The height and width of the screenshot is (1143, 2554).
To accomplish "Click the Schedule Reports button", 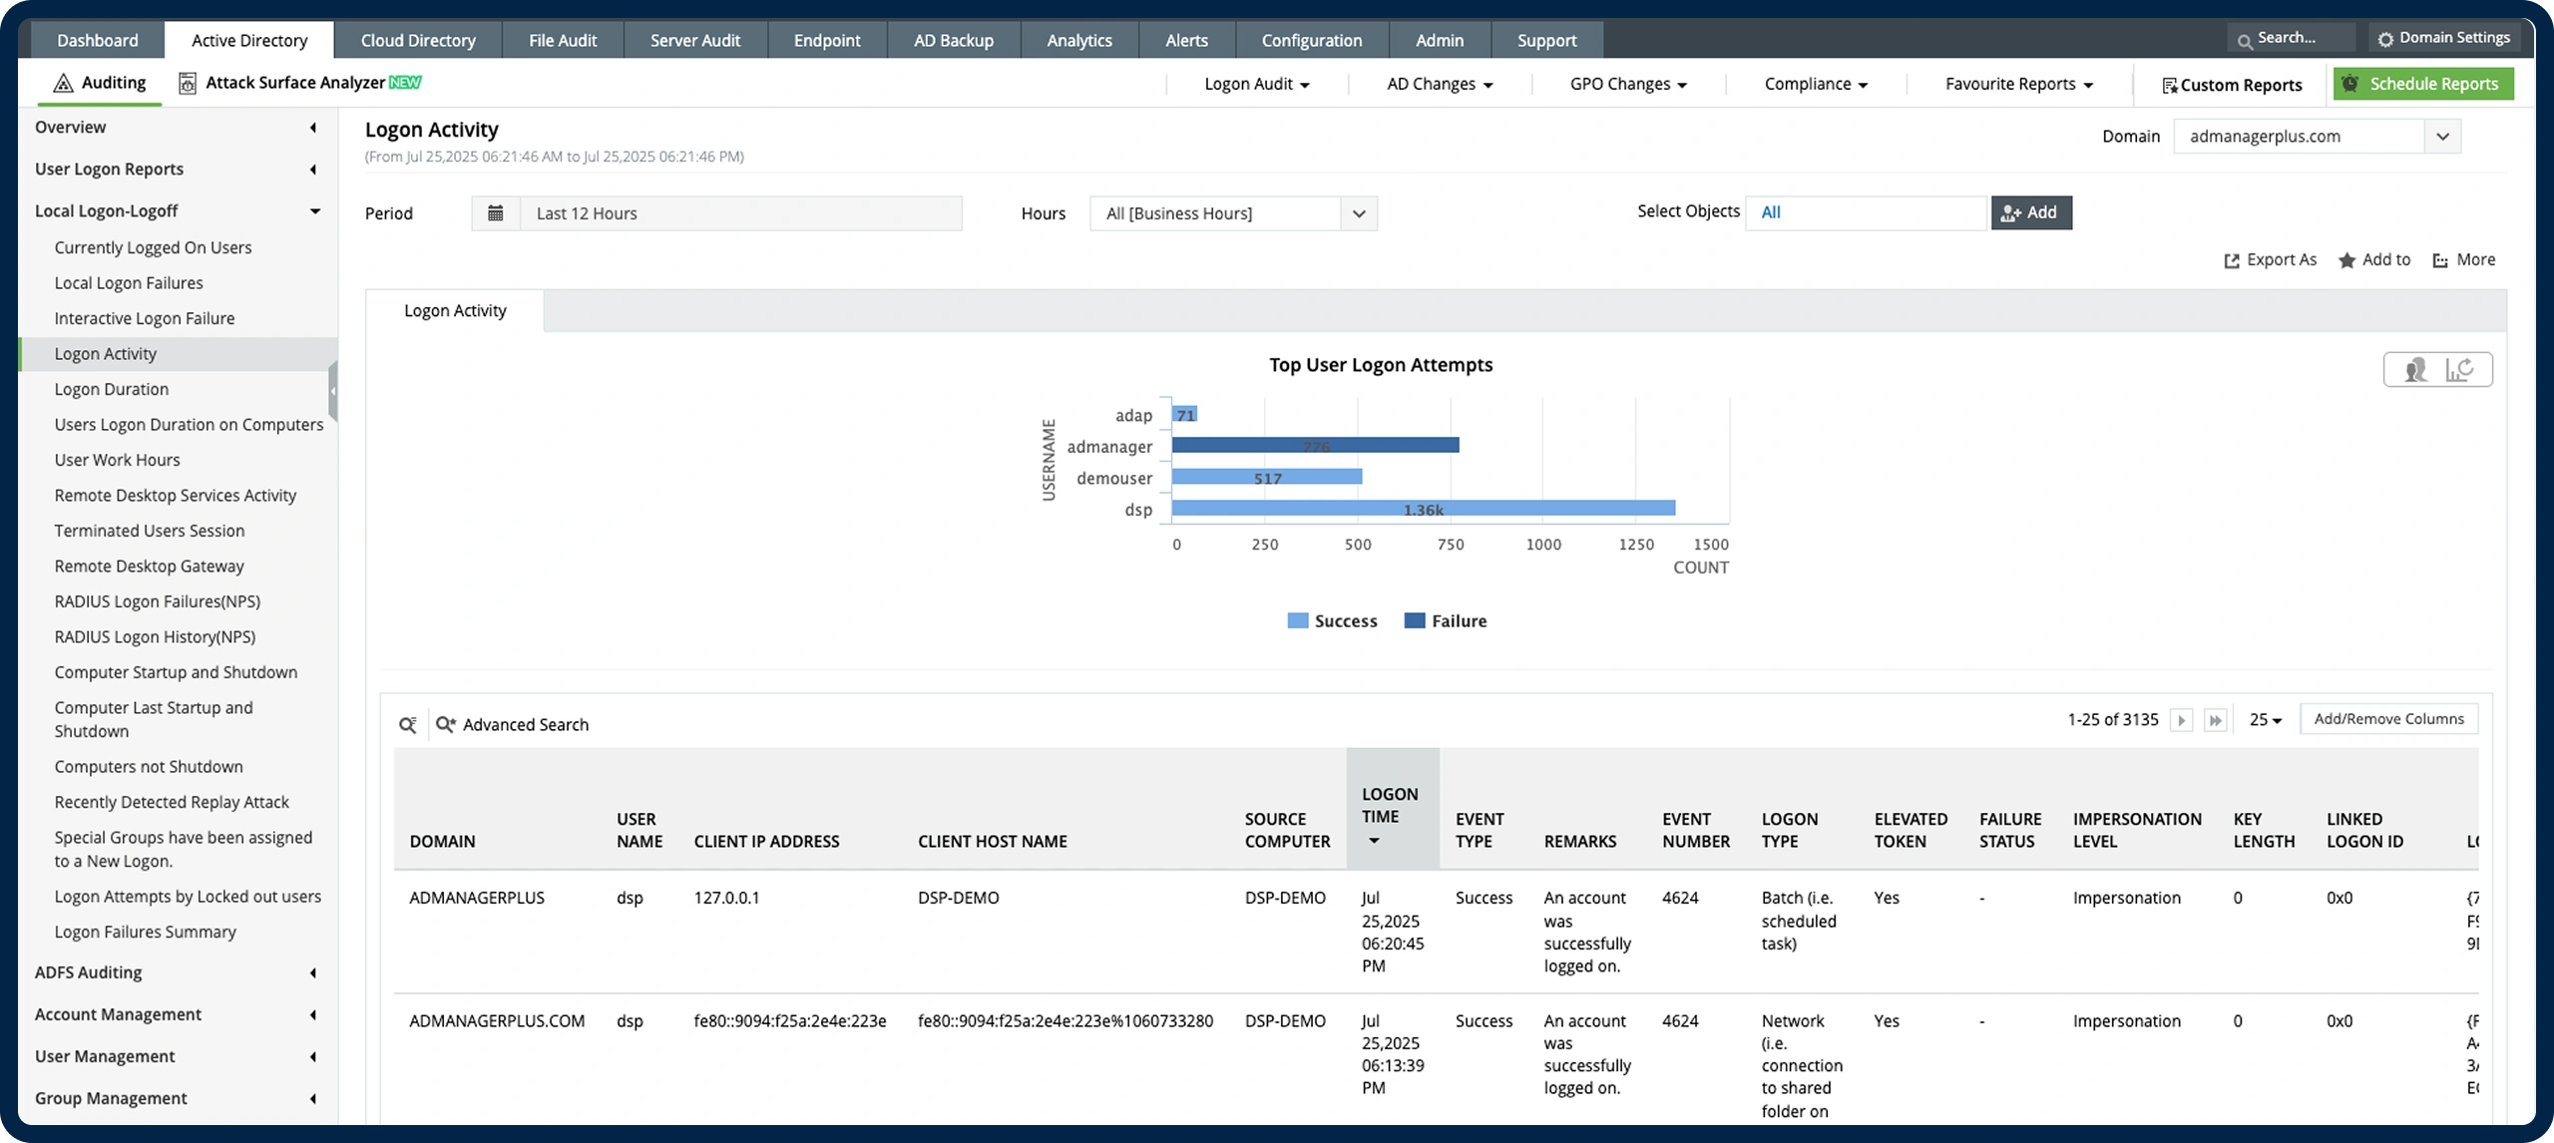I will [2422, 84].
